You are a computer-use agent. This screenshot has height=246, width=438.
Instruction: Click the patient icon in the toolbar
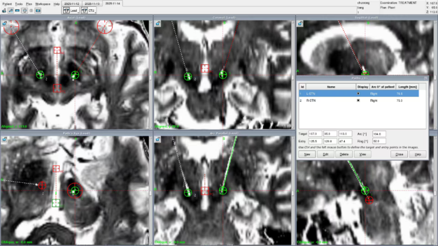pos(4,11)
